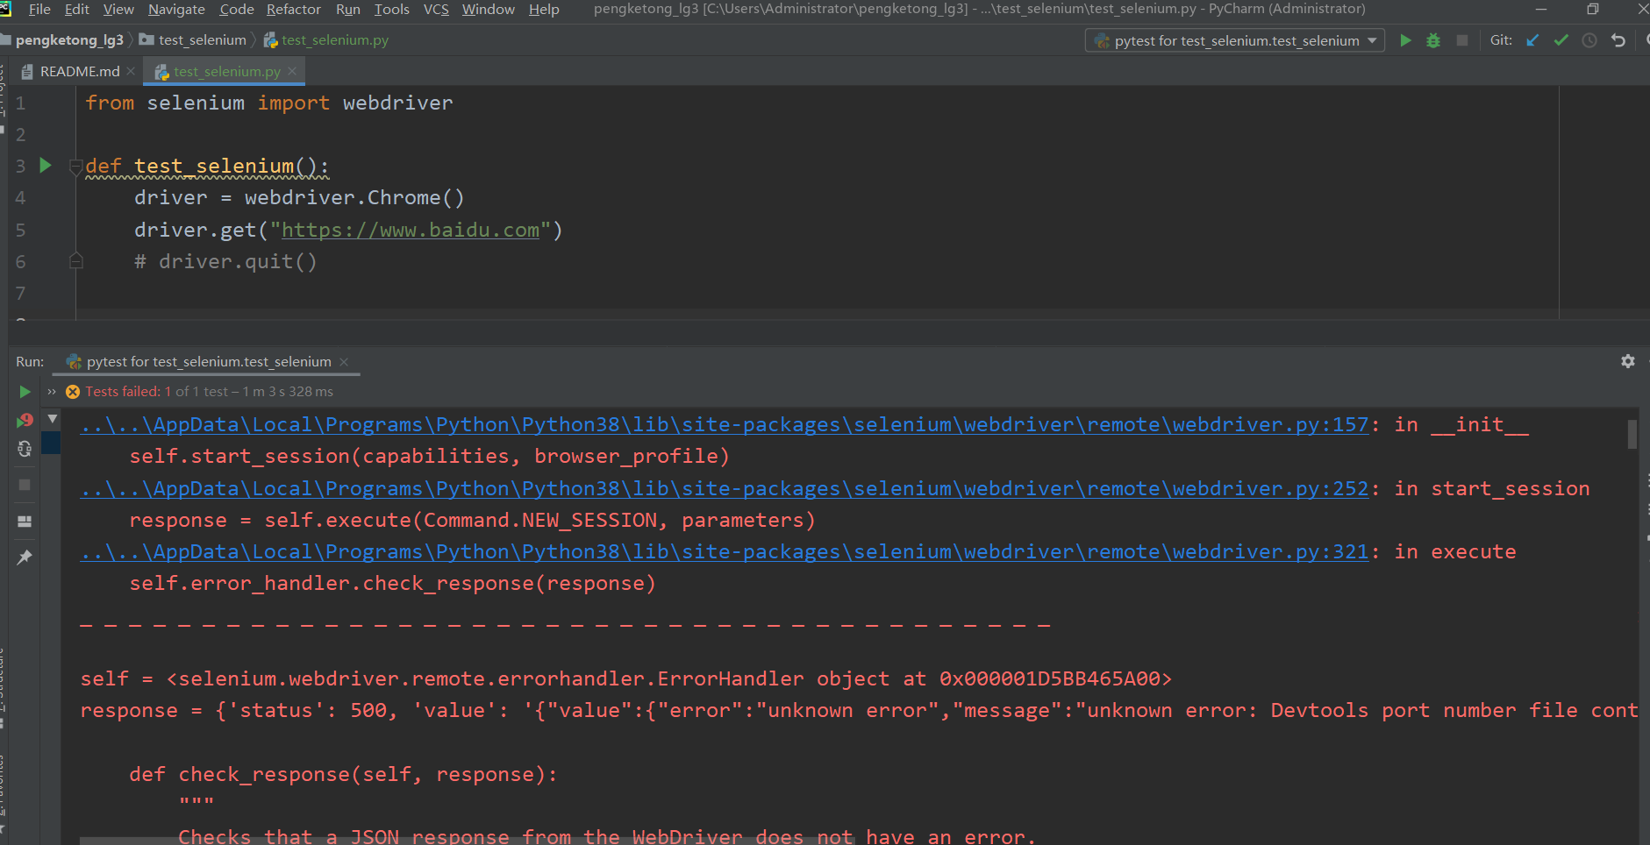Open the View menu
The image size is (1650, 845).
(118, 9)
